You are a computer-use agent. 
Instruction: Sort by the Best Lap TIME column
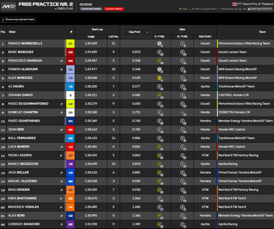[x=91, y=37]
